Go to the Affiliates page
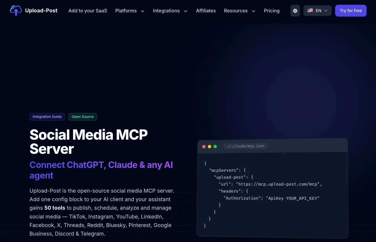Viewport: 376px width, 242px height. tap(206, 11)
